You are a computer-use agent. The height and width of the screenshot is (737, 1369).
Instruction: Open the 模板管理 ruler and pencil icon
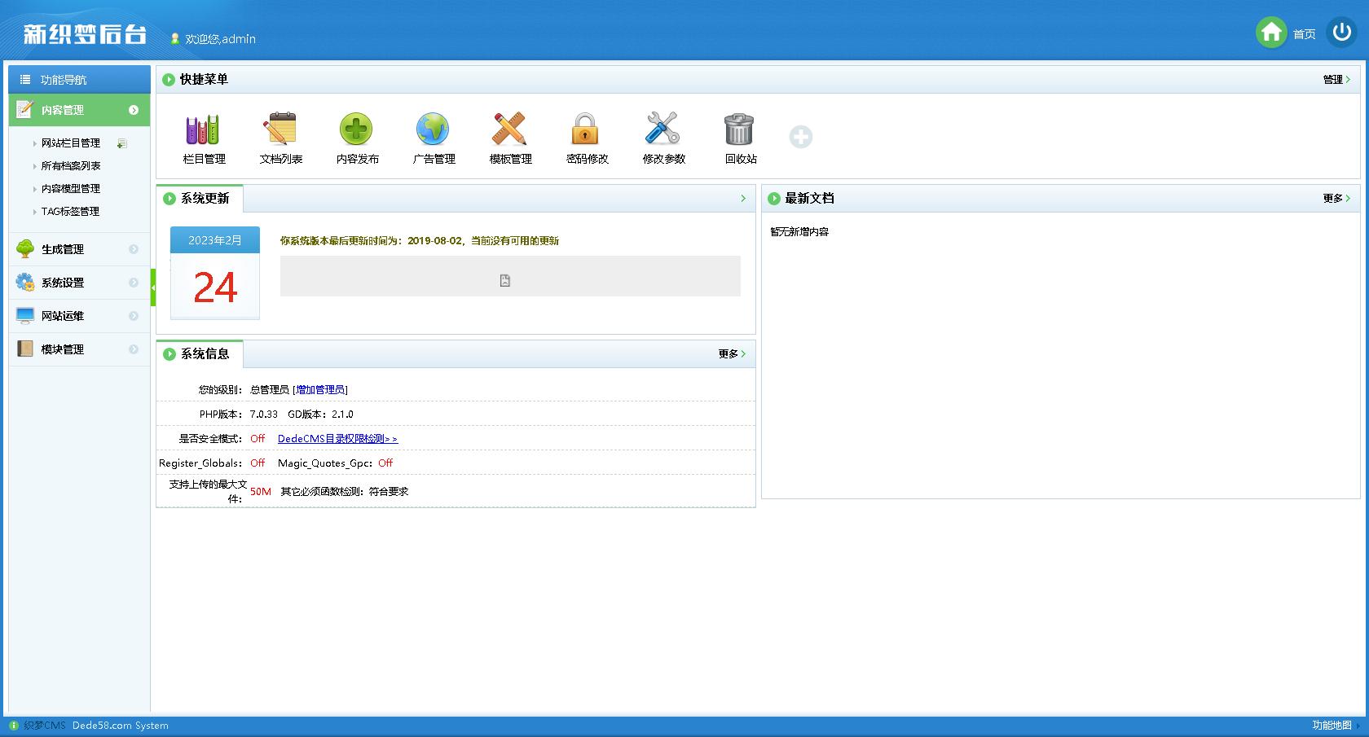click(509, 130)
